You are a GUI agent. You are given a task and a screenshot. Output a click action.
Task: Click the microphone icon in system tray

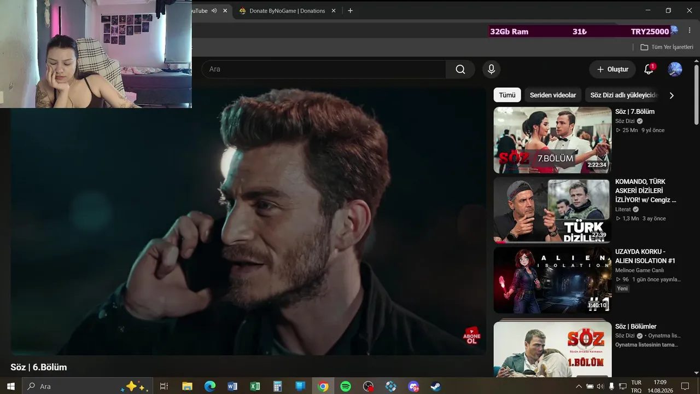(x=611, y=386)
